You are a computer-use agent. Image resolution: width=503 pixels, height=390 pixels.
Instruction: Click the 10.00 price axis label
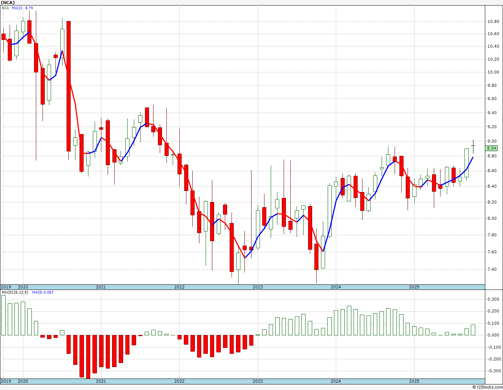coord(493,72)
